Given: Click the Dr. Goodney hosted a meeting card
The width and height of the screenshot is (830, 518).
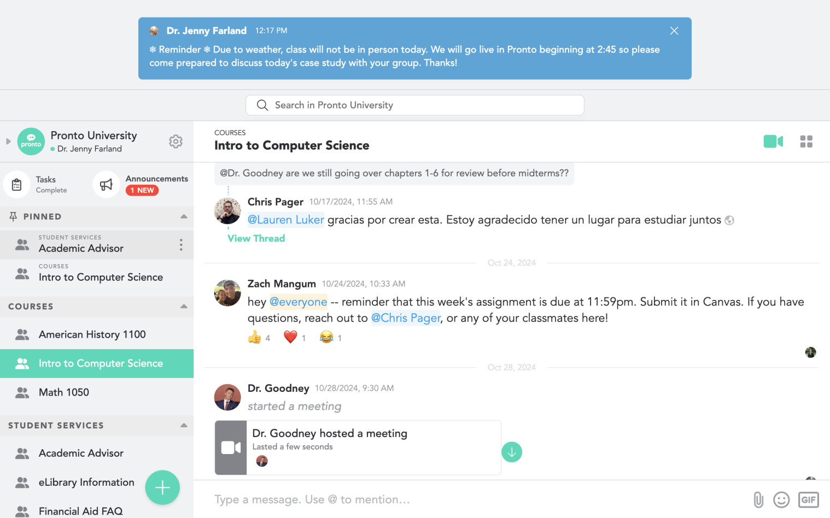Looking at the screenshot, I should pyautogui.click(x=358, y=448).
